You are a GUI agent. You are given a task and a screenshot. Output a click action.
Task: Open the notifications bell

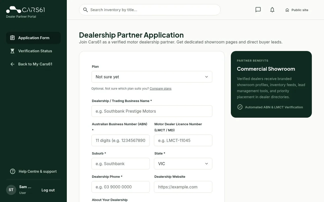[x=272, y=10]
